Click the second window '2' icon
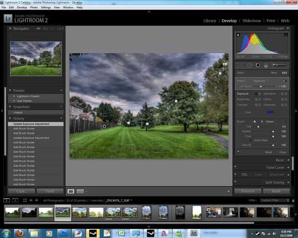This screenshot has width=298, height=238. coord(15,200)
